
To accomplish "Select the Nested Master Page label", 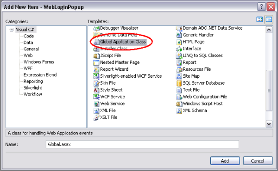I will (x=120, y=62).
